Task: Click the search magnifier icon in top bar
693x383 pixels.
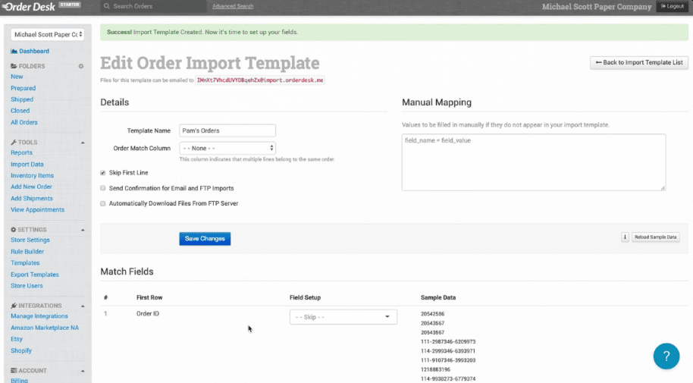Action: (x=106, y=6)
